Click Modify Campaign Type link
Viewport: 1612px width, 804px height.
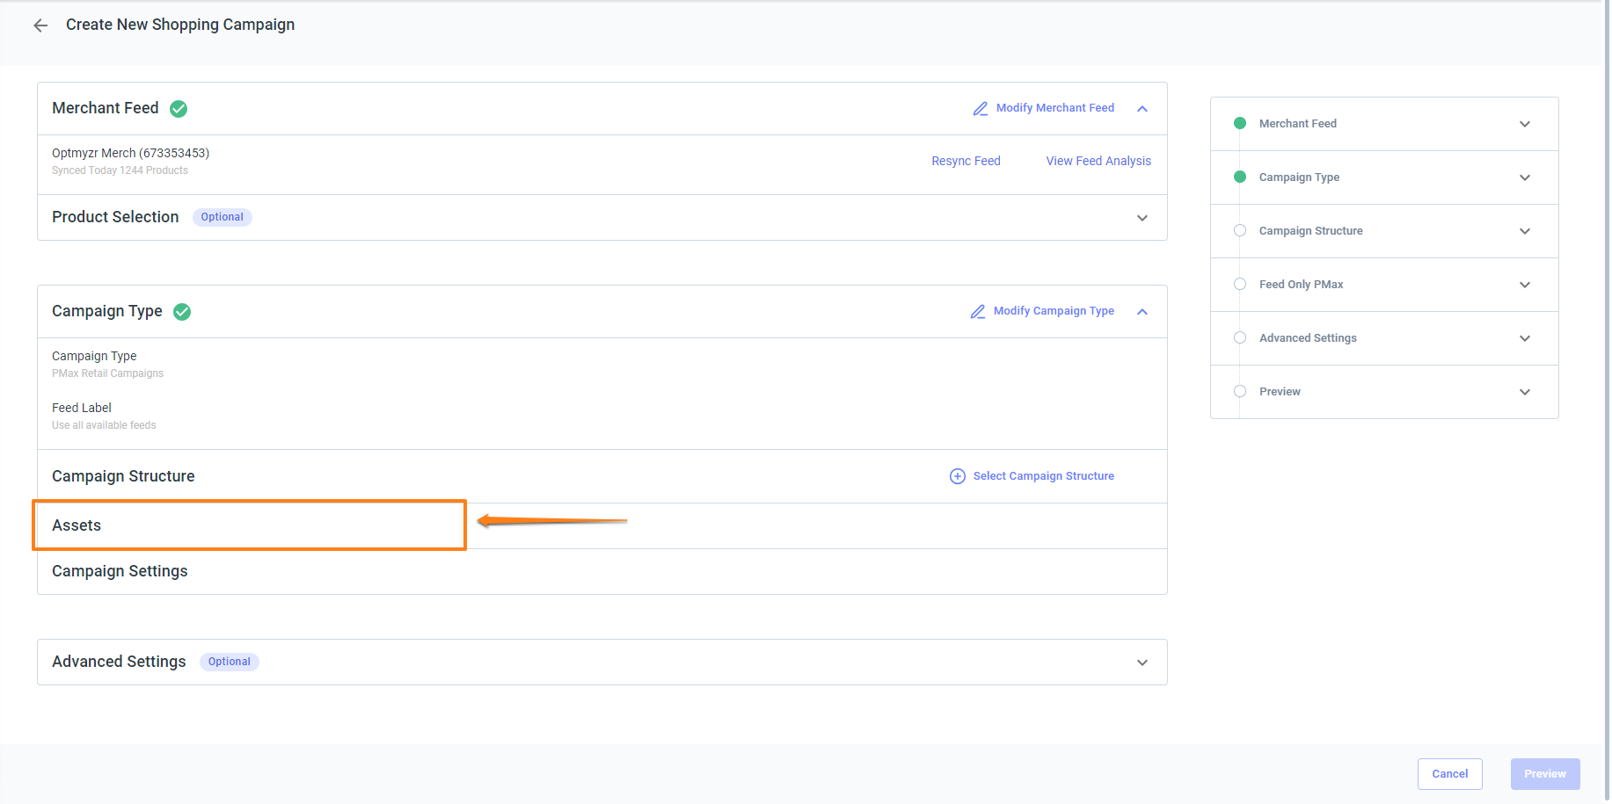coord(1054,311)
